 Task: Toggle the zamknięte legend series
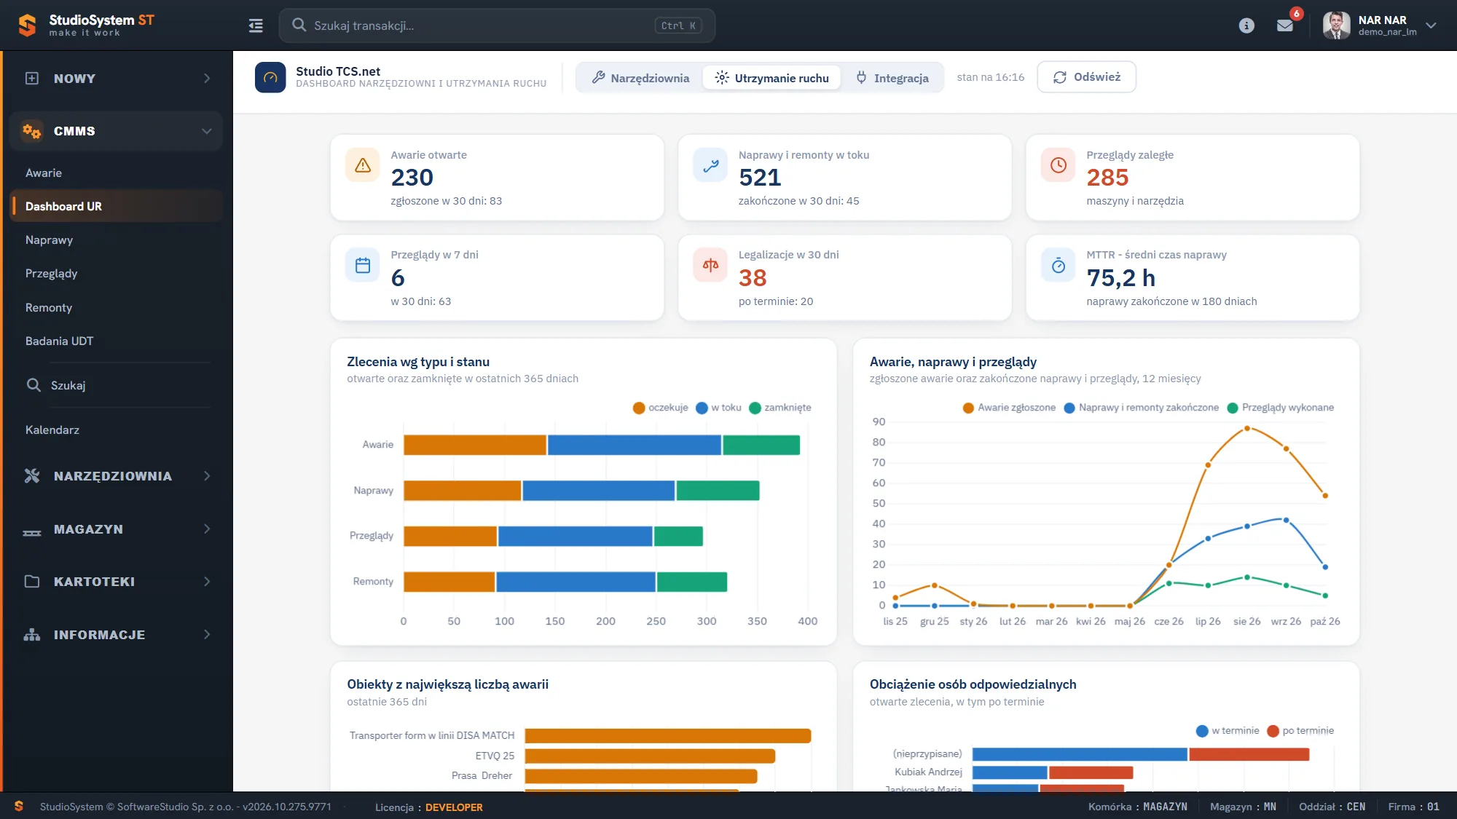tap(779, 408)
